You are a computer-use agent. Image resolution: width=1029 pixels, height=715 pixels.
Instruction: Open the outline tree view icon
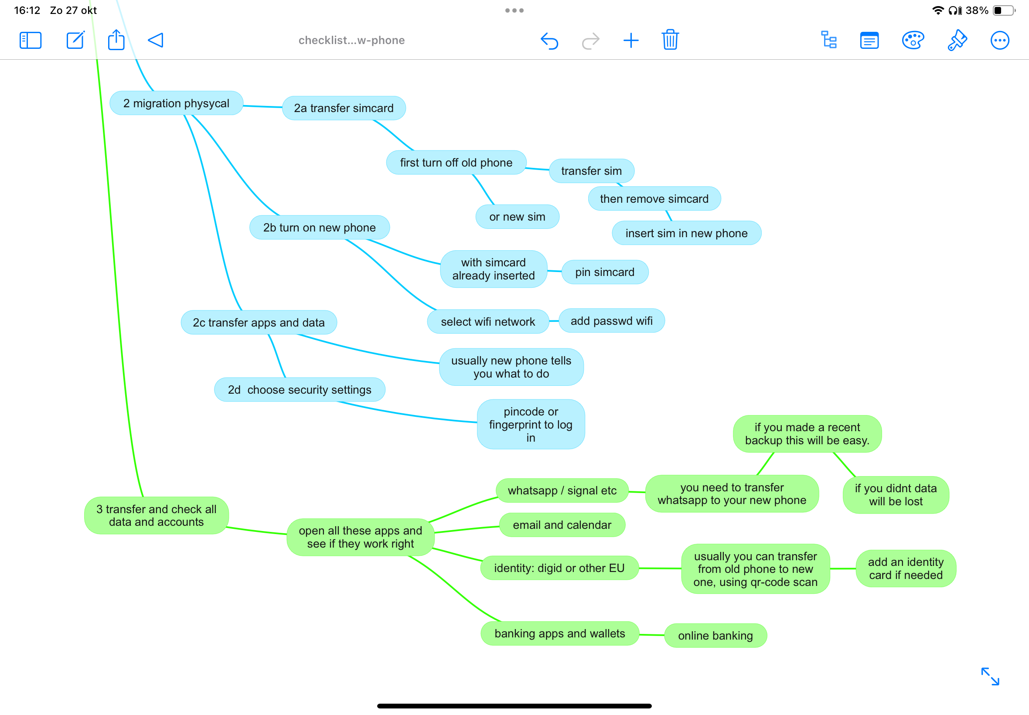pyautogui.click(x=829, y=39)
